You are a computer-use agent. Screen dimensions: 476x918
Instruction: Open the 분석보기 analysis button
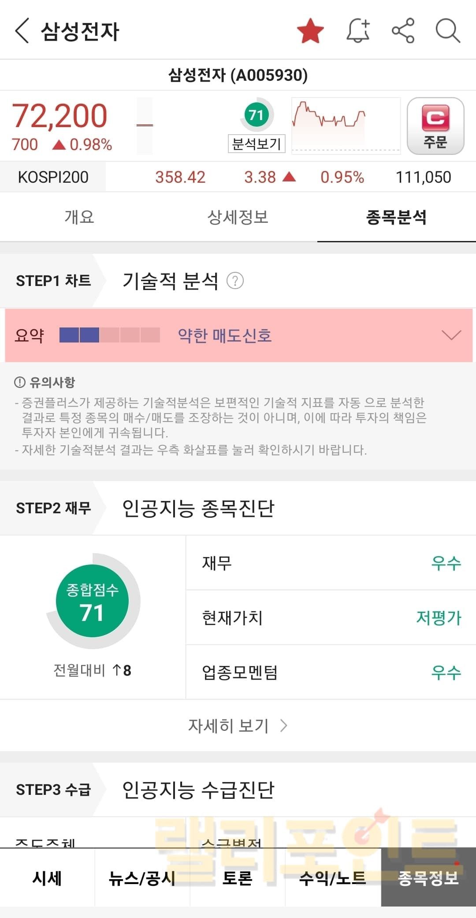pos(256,144)
